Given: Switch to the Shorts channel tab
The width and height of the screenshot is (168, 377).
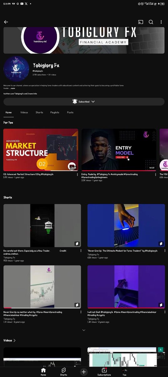Looking at the screenshot, I should pos(39,112).
